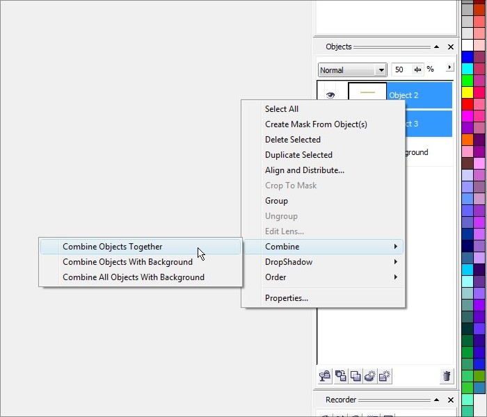Open the DropShadow submenu
Viewport: 487px width, 417px height.
289,262
